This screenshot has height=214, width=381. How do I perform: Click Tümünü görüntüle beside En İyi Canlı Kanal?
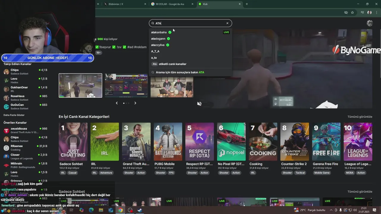point(360,117)
